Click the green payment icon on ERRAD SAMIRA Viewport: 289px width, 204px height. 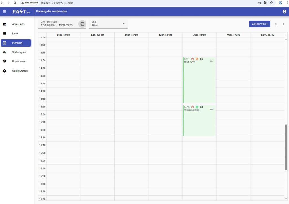[x=197, y=107]
